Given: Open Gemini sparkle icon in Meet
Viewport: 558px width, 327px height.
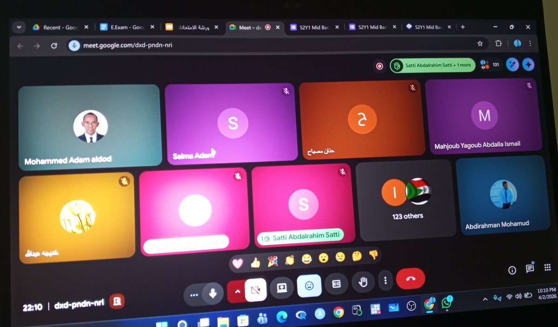Looking at the screenshot, I should [x=528, y=64].
